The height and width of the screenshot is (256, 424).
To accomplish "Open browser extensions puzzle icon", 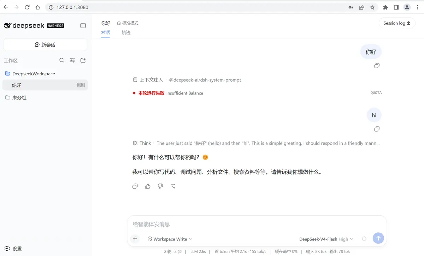I will [x=385, y=7].
